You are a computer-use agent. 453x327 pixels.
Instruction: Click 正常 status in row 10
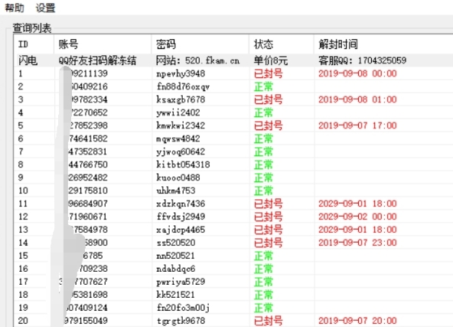tap(263, 191)
